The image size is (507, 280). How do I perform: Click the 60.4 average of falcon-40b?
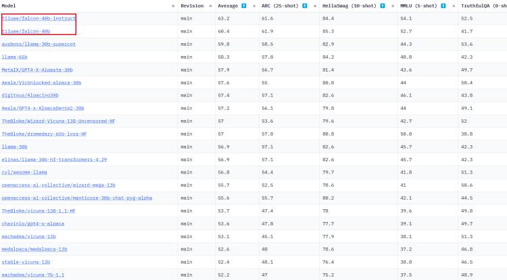224,31
